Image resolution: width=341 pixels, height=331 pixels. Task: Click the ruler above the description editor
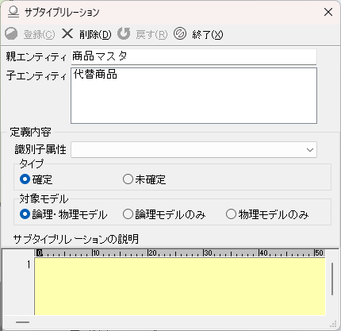click(x=180, y=253)
